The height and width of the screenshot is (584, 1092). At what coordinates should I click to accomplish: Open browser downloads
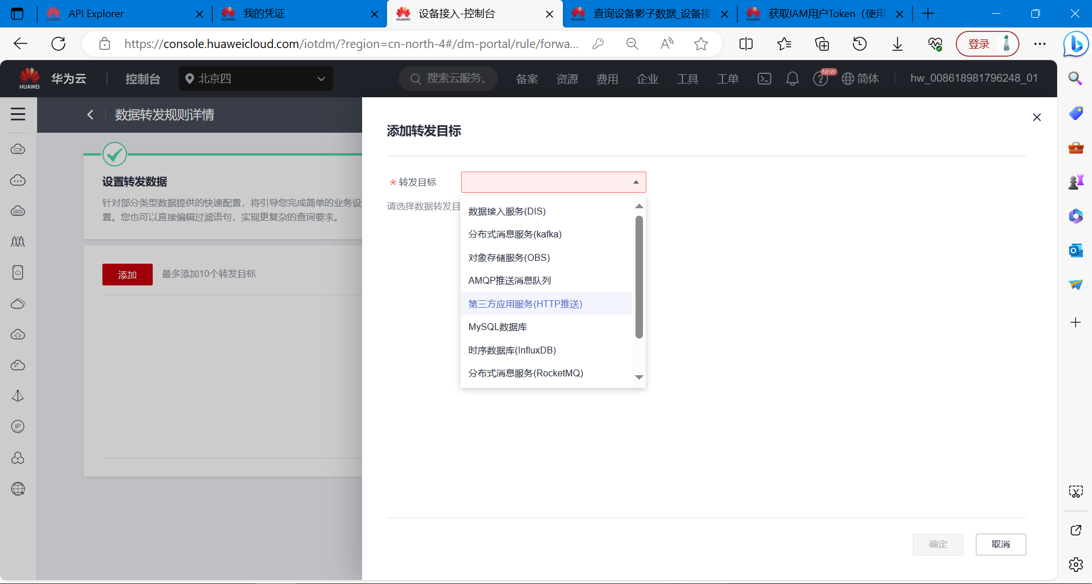898,43
